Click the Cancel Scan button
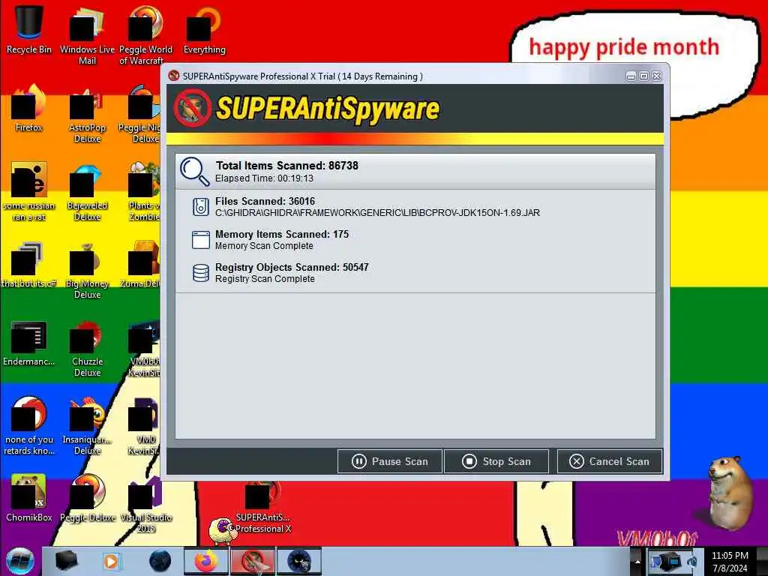This screenshot has height=576, width=768. point(609,461)
